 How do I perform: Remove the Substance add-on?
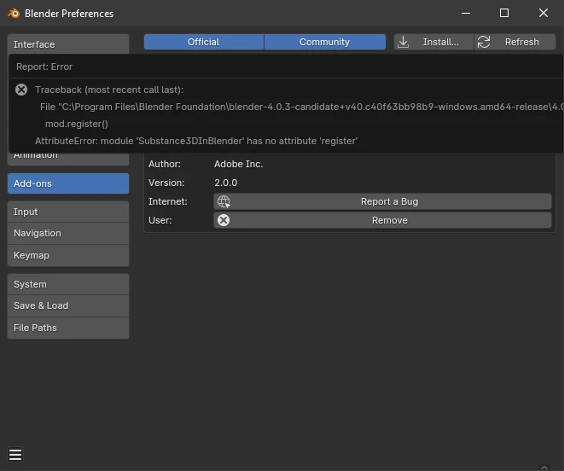click(x=382, y=220)
